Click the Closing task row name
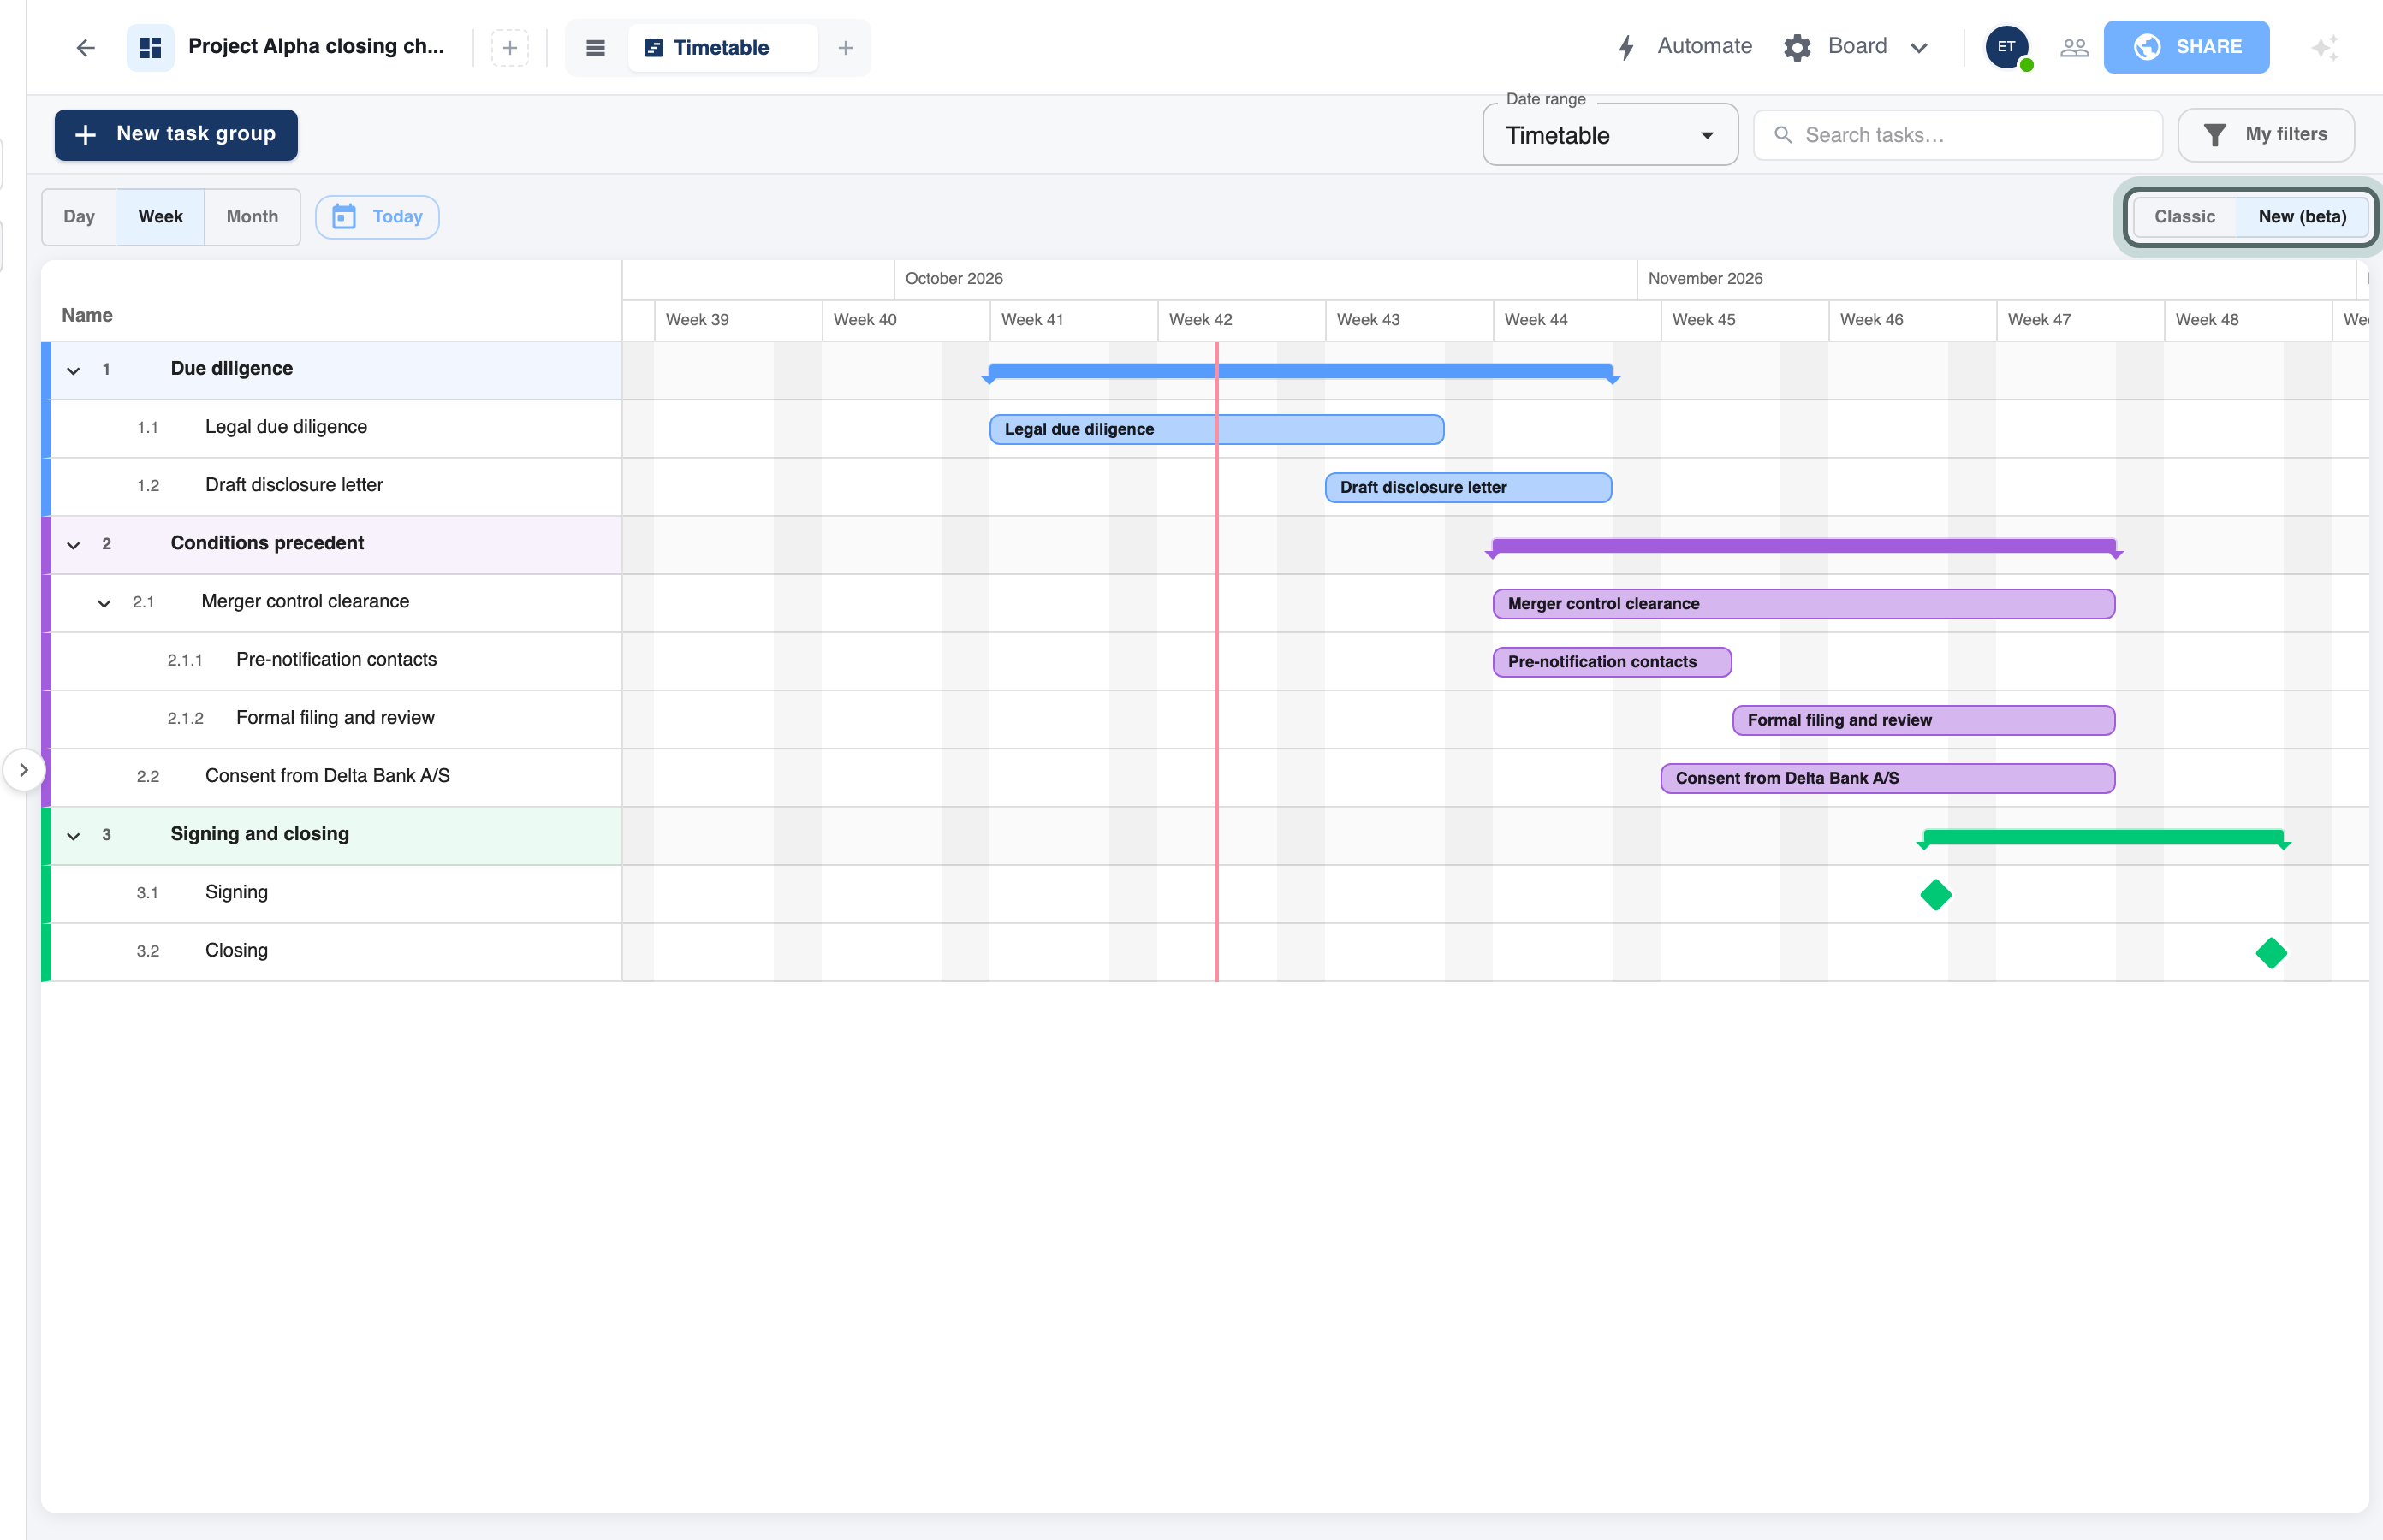2383x1540 pixels. point(236,951)
